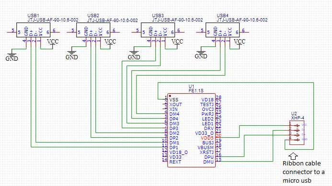Image resolution: width=332 pixels, height=186 pixels.
Task: Select the VD33 pin label near pin 13
Action: tap(175, 157)
